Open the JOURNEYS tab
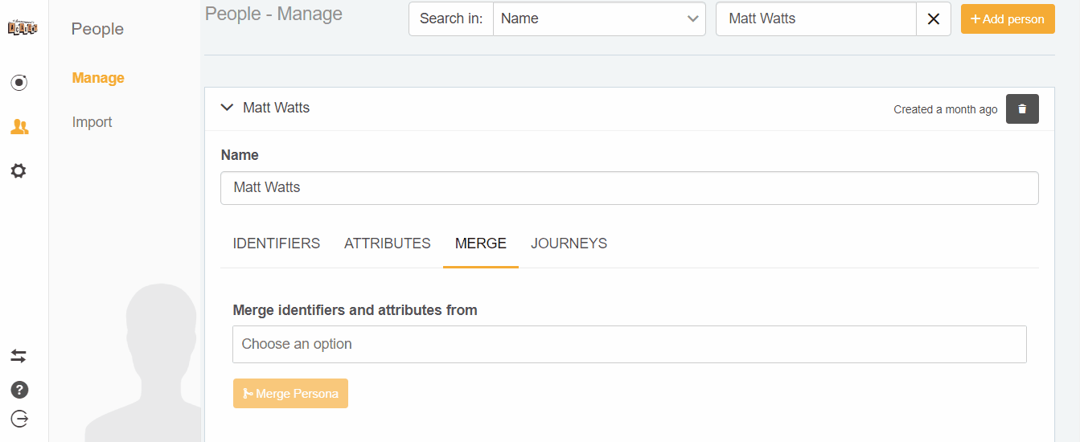The width and height of the screenshot is (1080, 442). pyautogui.click(x=569, y=244)
